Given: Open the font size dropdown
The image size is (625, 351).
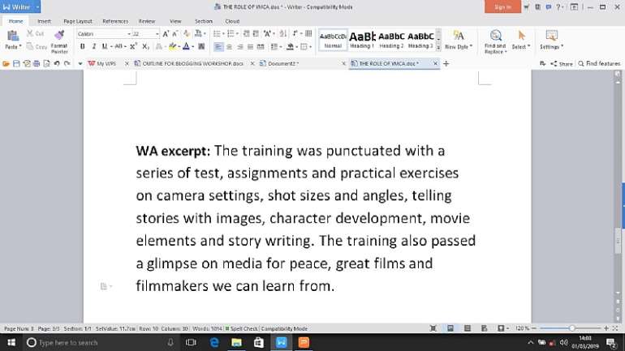Looking at the screenshot, I should click(157, 34).
